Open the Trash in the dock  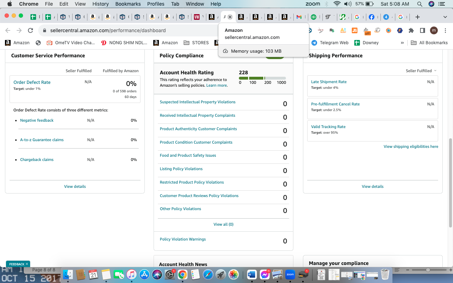click(385, 274)
